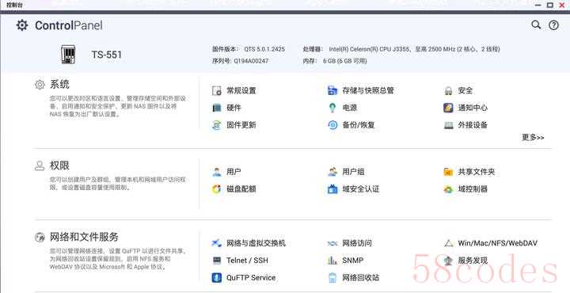This screenshot has height=293, width=570.
Task: Click the Control Panel gear logo icon
Action: pyautogui.click(x=22, y=25)
